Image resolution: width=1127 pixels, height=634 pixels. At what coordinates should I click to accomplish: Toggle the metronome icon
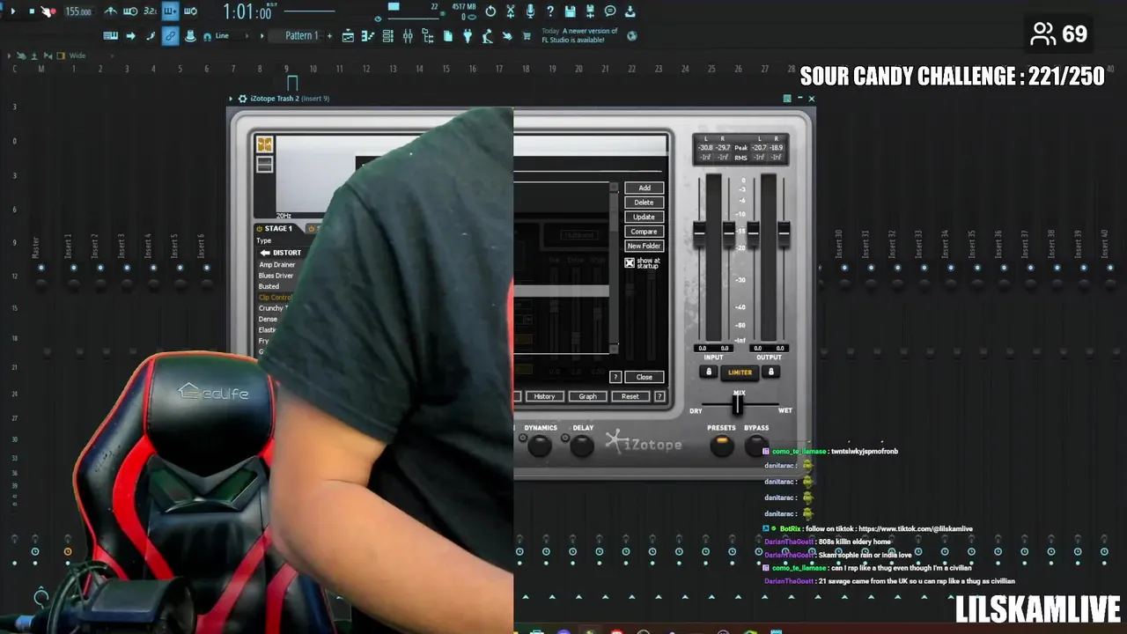point(110,11)
